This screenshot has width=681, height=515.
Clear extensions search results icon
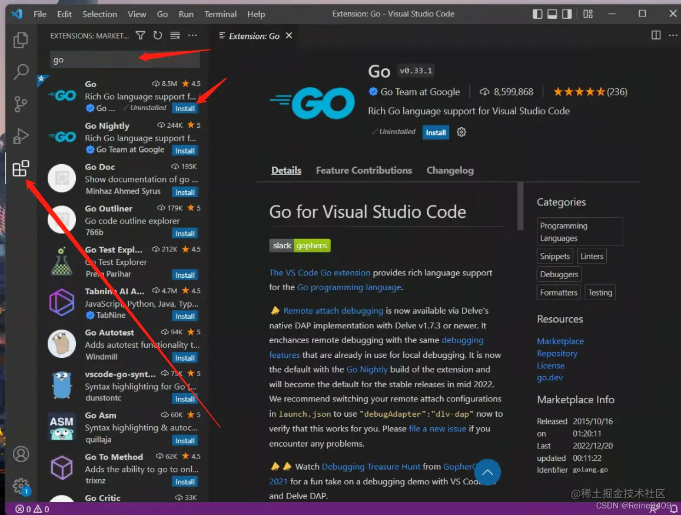(175, 35)
